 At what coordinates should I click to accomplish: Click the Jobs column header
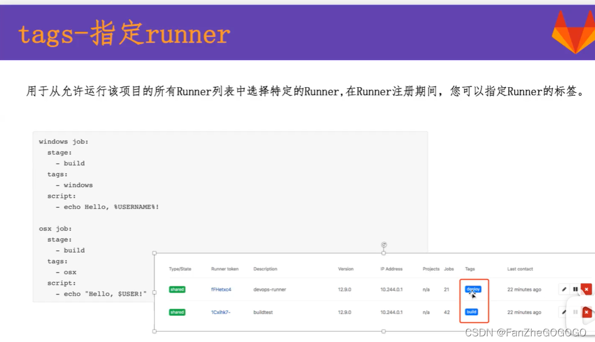[449, 269]
